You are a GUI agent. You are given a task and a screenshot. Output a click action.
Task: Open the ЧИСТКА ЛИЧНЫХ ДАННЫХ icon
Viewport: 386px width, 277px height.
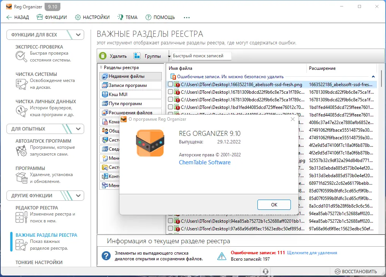pos(21,111)
